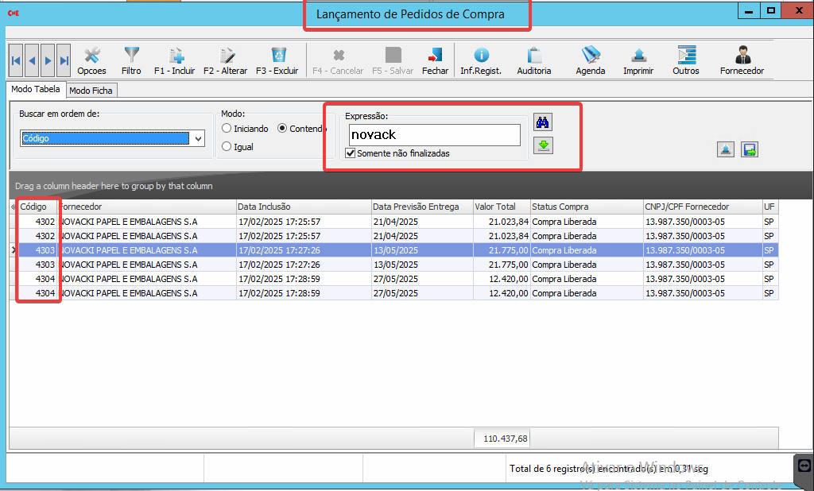Open the Outros options menu
This screenshot has width=814, height=491.
pyautogui.click(x=686, y=56)
